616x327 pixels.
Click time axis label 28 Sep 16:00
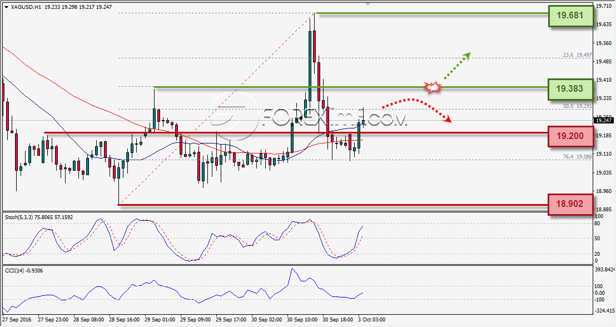coord(124,320)
